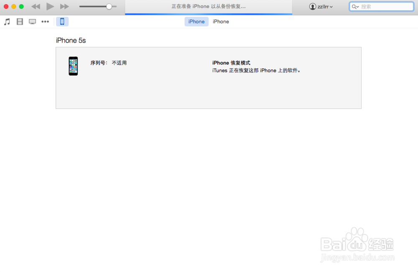This screenshot has height=272, width=418.
Task: Open the TV Shows section
Action: (x=32, y=21)
